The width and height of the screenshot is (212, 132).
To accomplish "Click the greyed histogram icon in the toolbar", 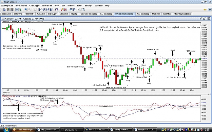I will click(x=35, y=9).
